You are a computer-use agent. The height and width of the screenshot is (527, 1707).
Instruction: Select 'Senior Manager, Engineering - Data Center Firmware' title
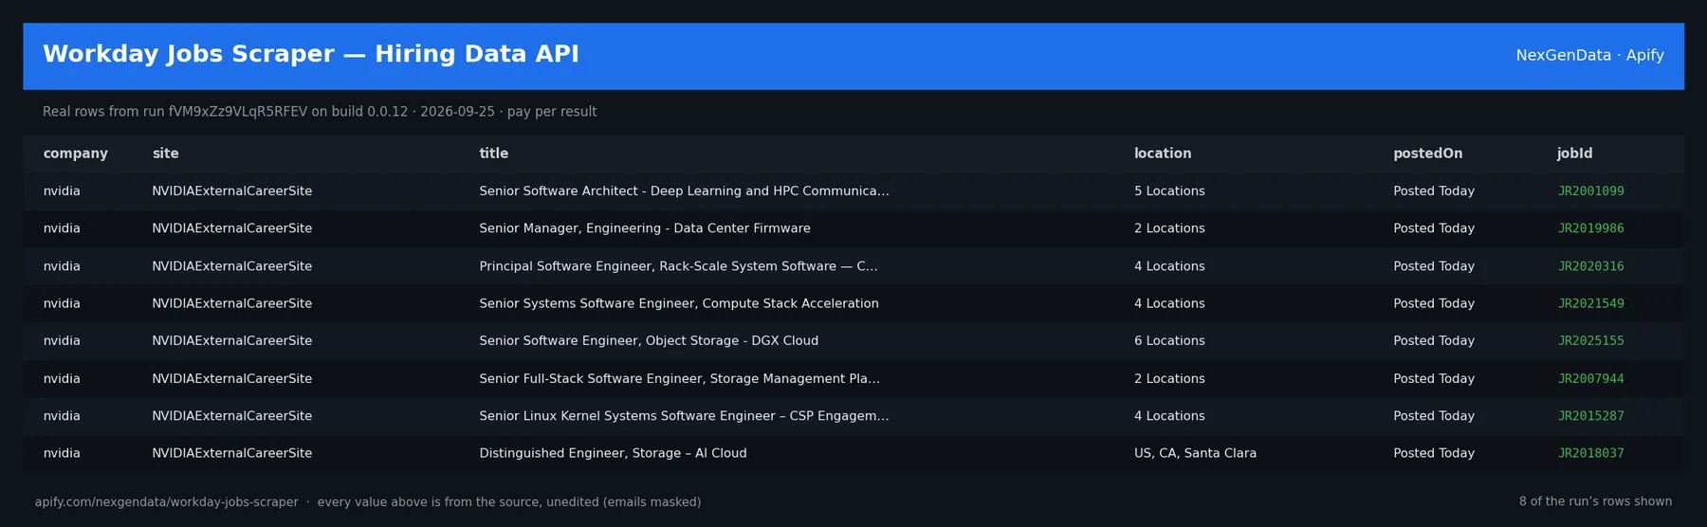coord(645,228)
